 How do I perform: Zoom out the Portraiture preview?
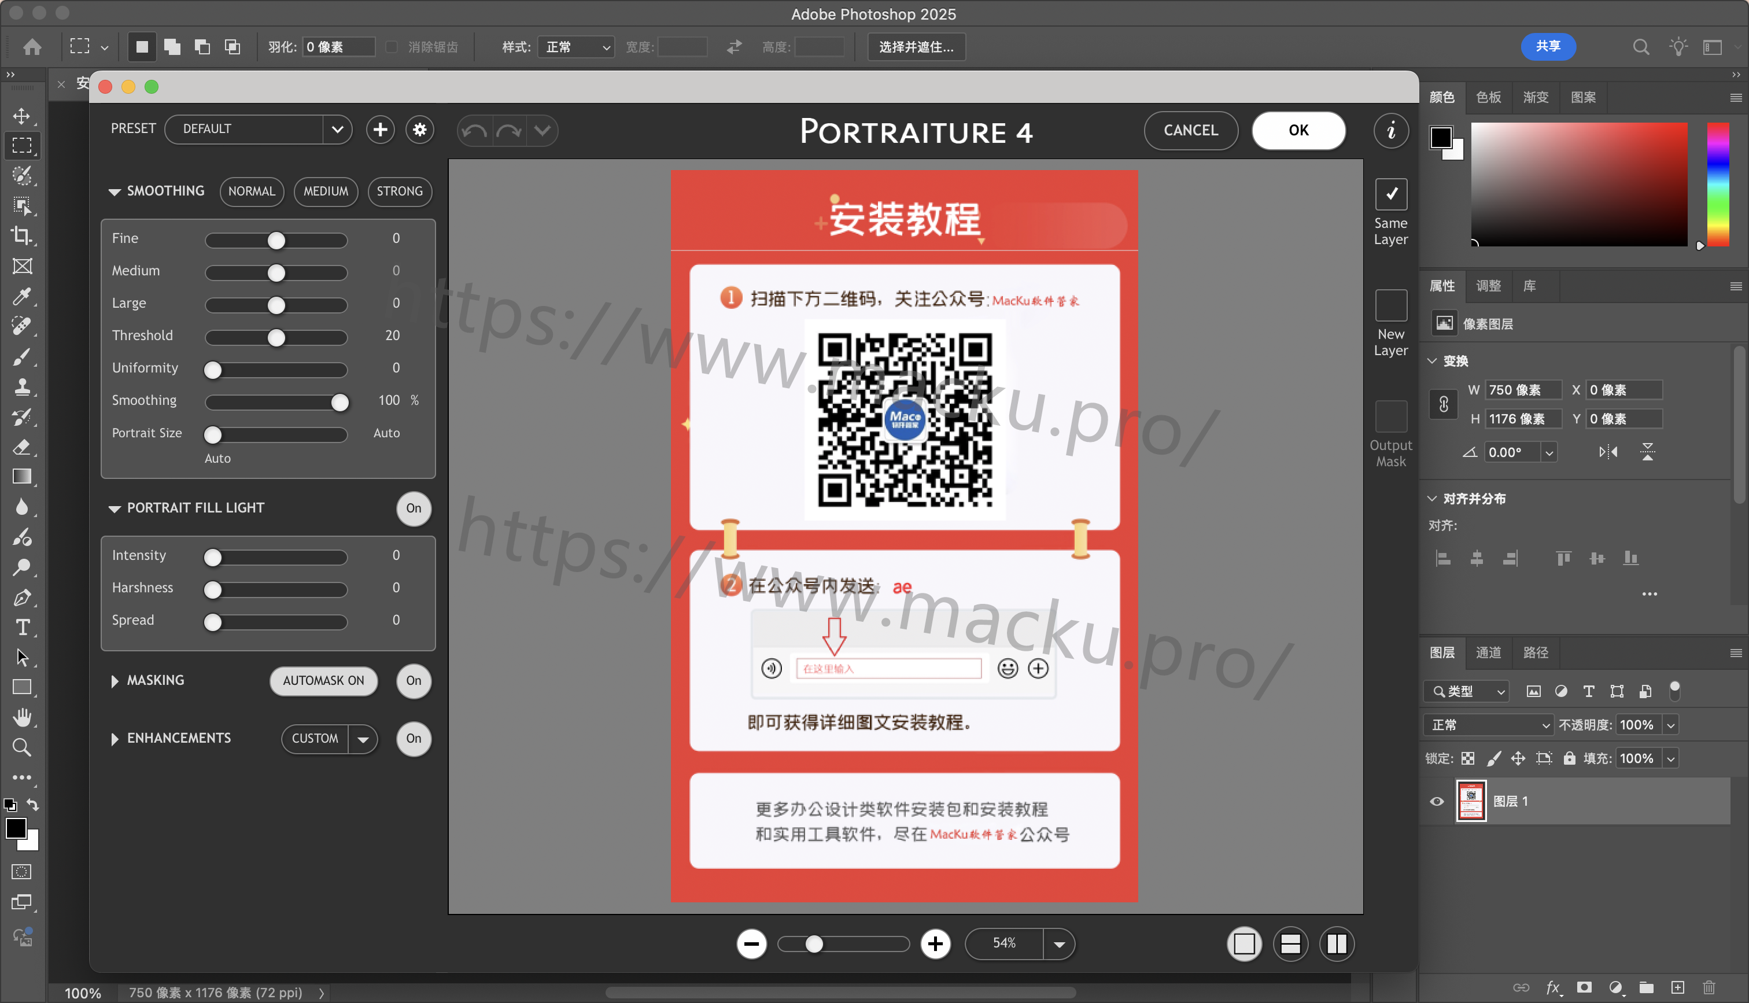(x=751, y=944)
